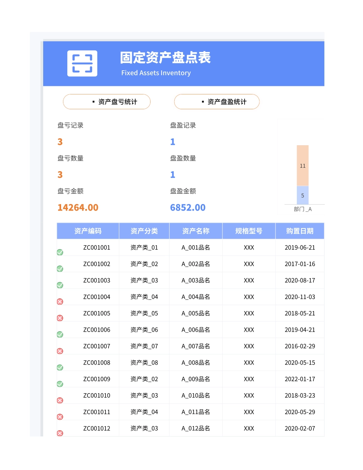Screen dimensions: 363x470
Task: Click the red cross icon next to ZC001007
Action: [x=60, y=351]
